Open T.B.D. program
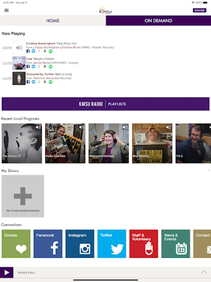This screenshot has height=282, width=211. [x=193, y=143]
